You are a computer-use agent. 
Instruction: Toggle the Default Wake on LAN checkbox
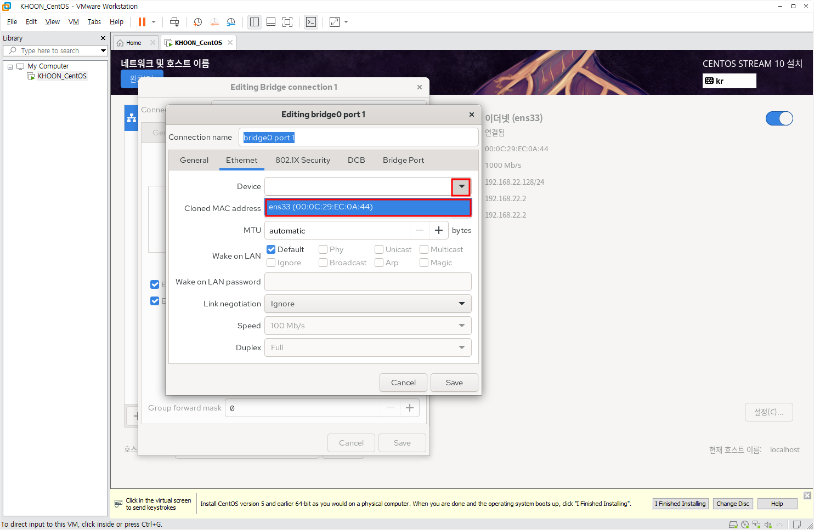coord(271,249)
